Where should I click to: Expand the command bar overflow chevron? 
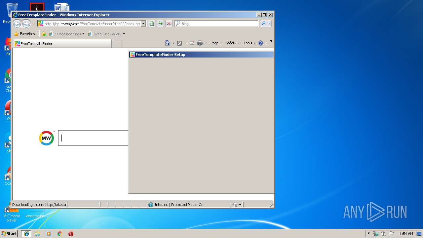tap(271, 41)
